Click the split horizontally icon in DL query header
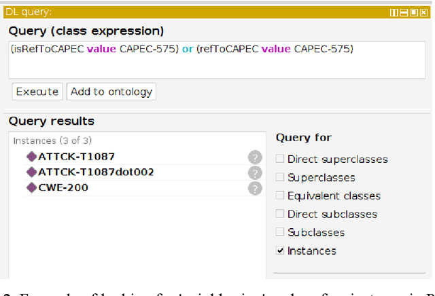Viewport: 435px width, 296px height. coord(404,12)
